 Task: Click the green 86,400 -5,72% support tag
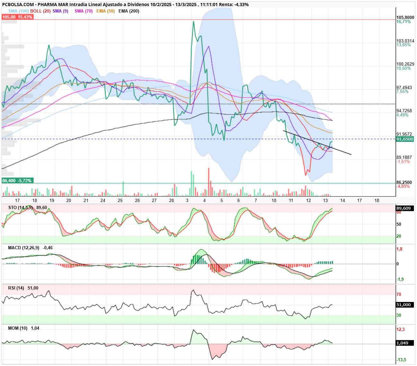(17, 181)
